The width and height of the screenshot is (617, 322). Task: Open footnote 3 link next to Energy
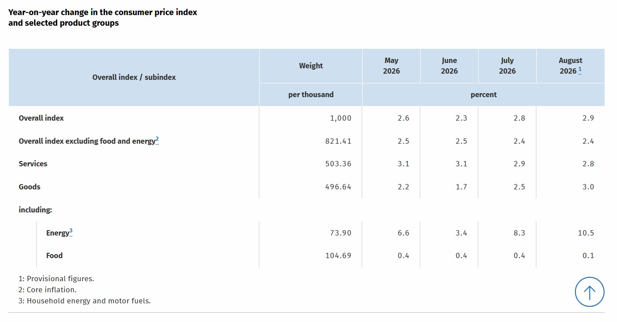coord(71,232)
